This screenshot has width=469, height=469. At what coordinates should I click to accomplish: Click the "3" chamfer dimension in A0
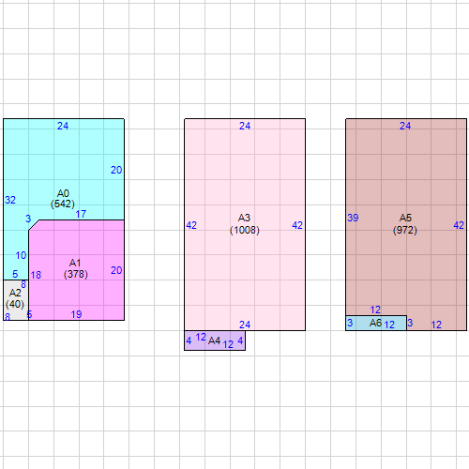[28, 219]
